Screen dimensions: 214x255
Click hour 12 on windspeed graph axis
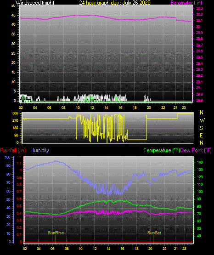tap(92, 108)
